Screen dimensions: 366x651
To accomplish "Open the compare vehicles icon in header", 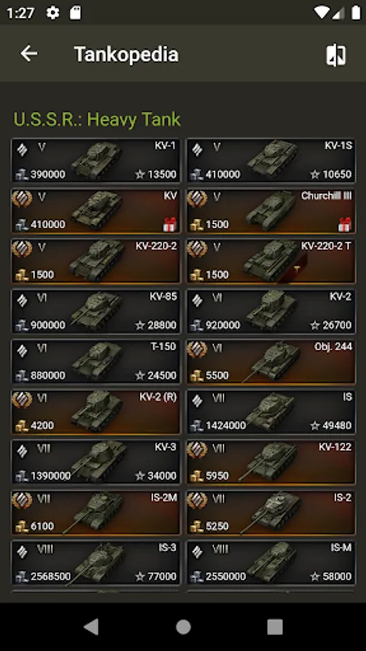I will [x=336, y=54].
